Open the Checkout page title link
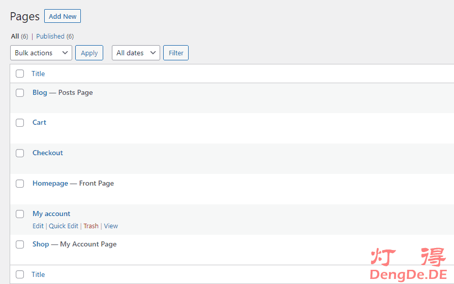The image size is (454, 284). [48, 153]
